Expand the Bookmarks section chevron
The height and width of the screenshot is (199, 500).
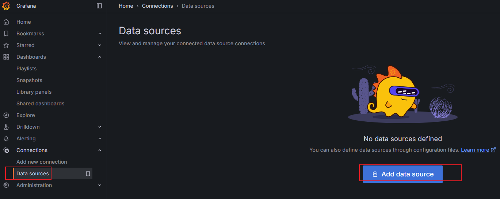[x=100, y=34]
